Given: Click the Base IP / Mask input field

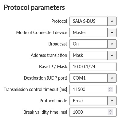Looking at the screenshot, I should coord(93,67).
